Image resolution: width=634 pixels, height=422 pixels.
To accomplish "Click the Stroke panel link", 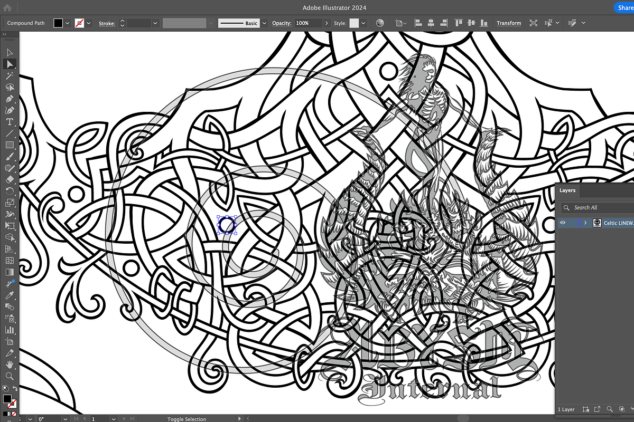I will tap(107, 23).
